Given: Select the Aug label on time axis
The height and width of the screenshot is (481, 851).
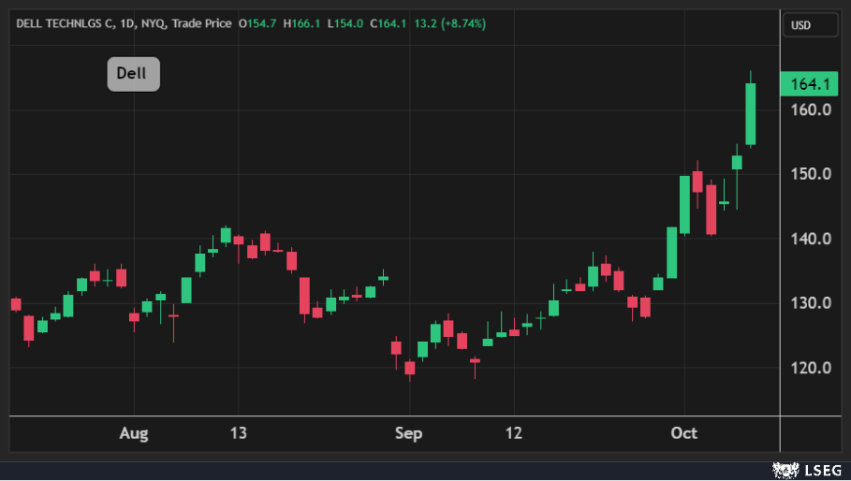Looking at the screenshot, I should [x=135, y=433].
